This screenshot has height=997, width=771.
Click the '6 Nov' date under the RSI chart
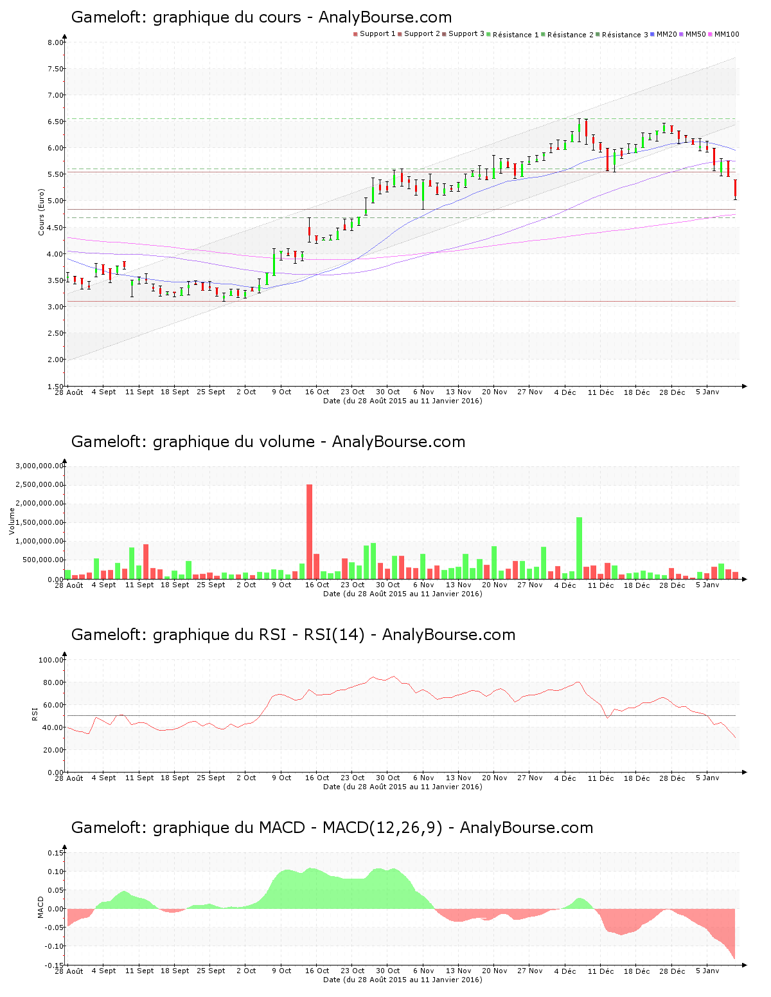(423, 778)
